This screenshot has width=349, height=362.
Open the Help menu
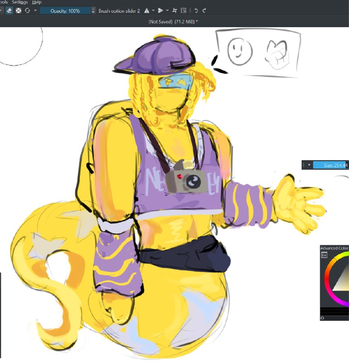point(37,2)
